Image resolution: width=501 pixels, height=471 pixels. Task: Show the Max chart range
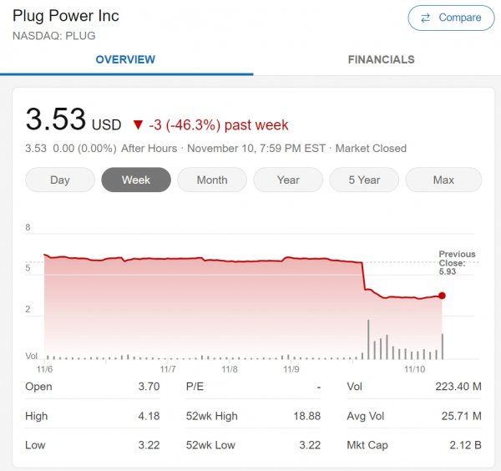point(443,180)
